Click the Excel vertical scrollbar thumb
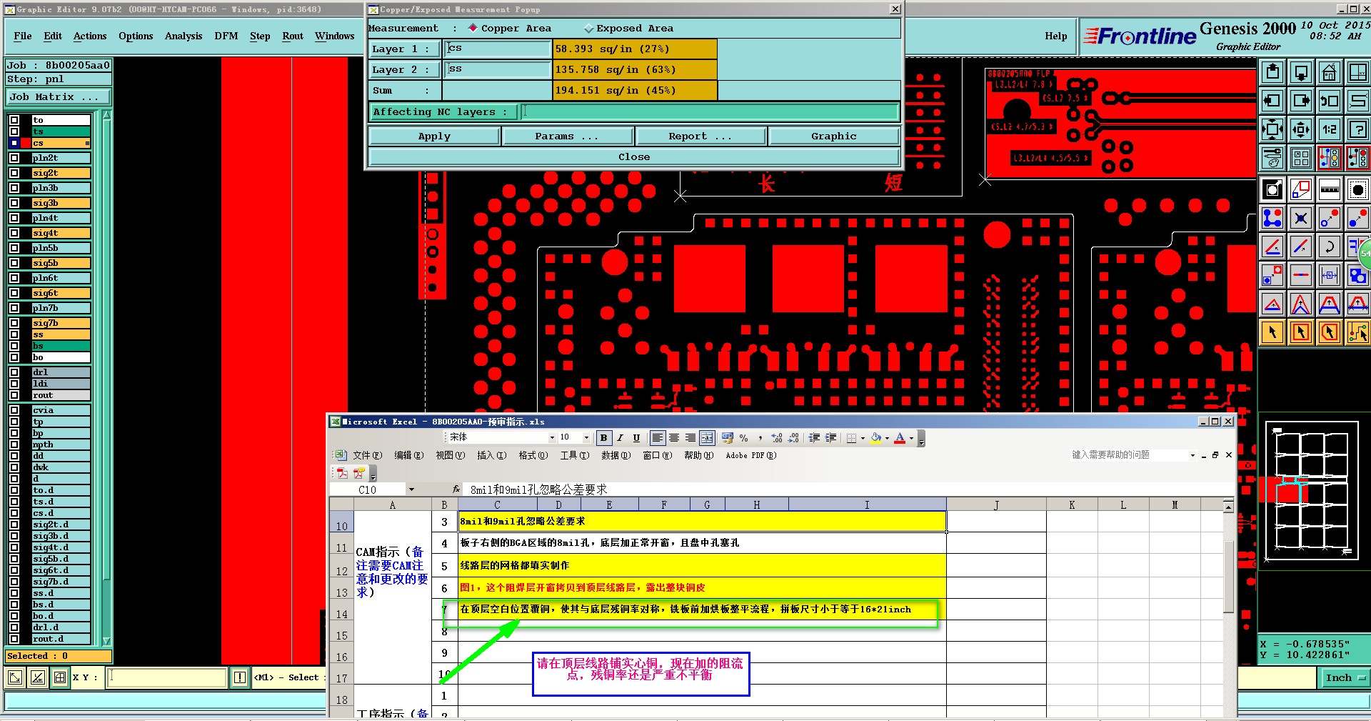The image size is (1371, 721). [x=1228, y=576]
